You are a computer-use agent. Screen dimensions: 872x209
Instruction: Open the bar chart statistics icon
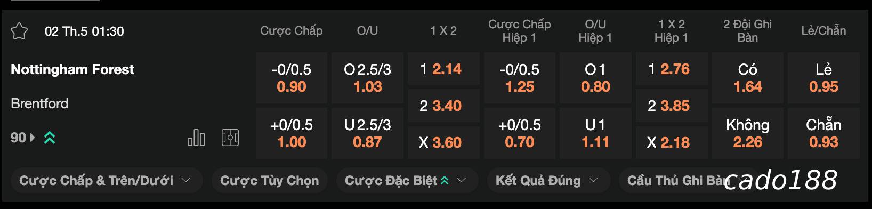click(196, 138)
